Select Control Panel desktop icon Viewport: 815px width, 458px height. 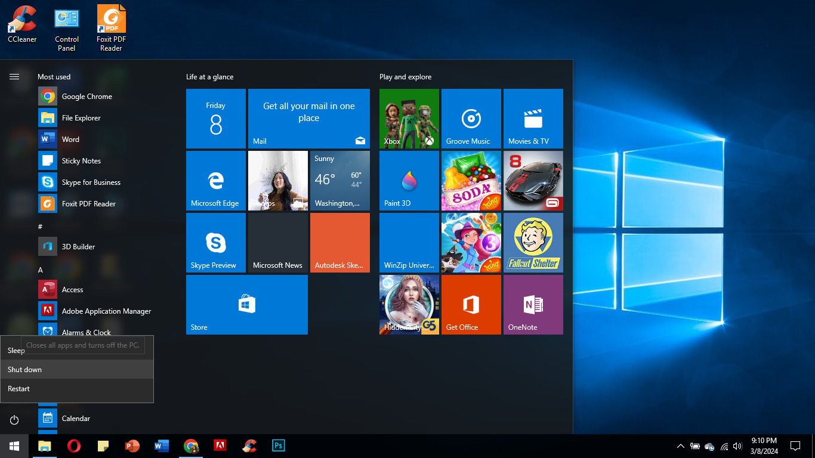[67, 29]
